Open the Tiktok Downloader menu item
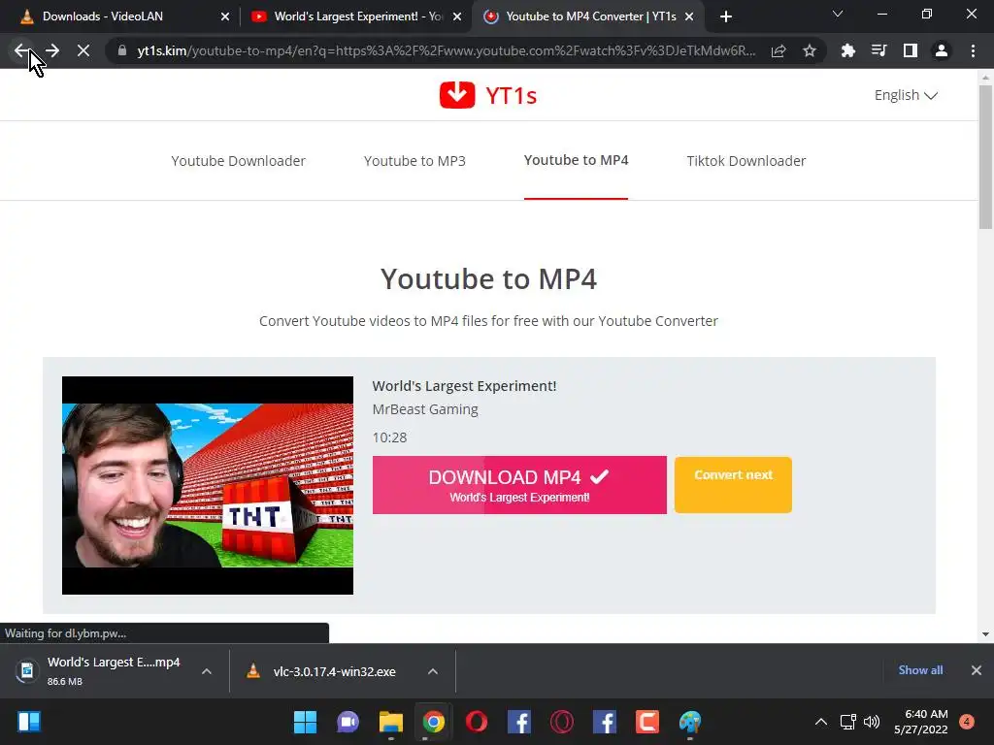This screenshot has width=994, height=745. [x=746, y=161]
